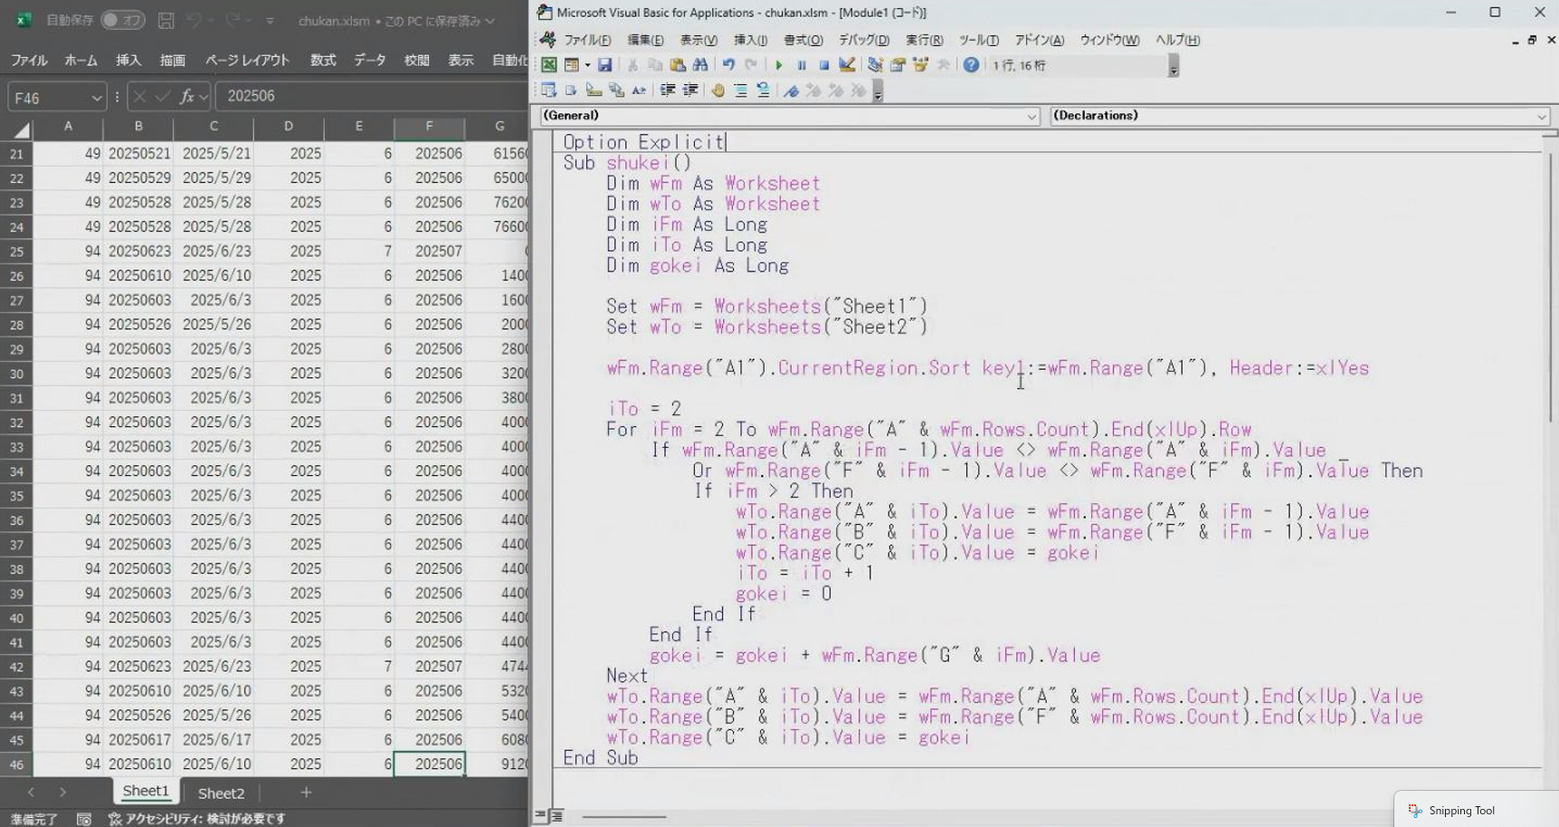Select the Sheet1 worksheet tab

(x=146, y=791)
